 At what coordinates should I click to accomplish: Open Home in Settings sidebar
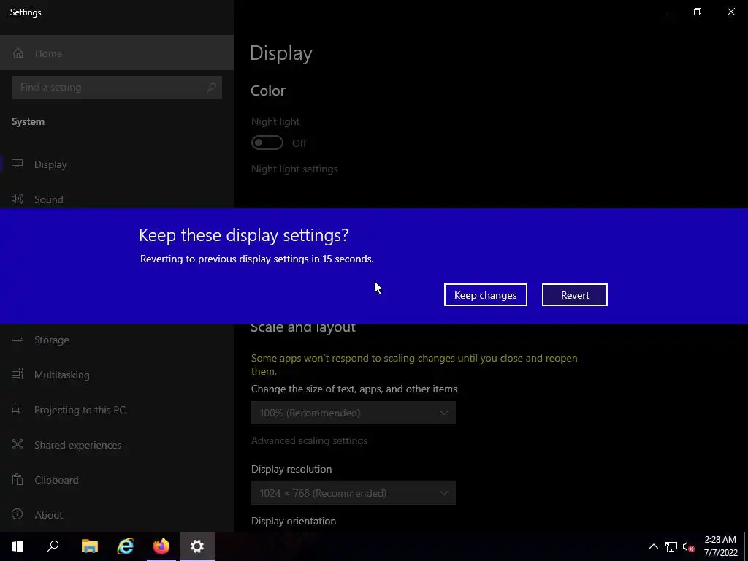[x=117, y=53]
